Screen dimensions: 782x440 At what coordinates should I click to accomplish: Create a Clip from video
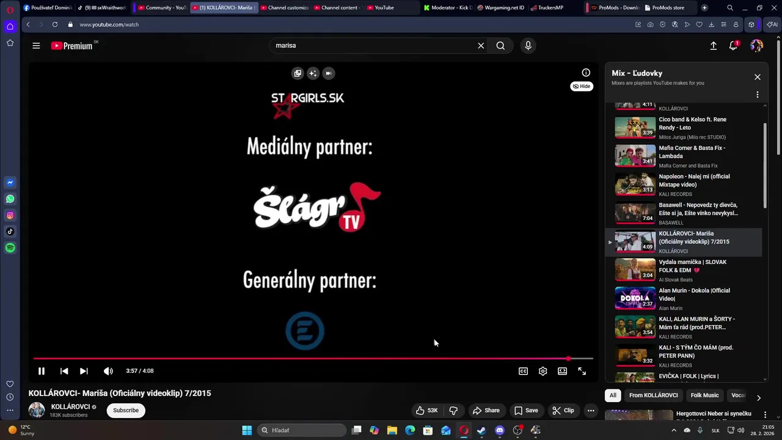[x=563, y=411]
